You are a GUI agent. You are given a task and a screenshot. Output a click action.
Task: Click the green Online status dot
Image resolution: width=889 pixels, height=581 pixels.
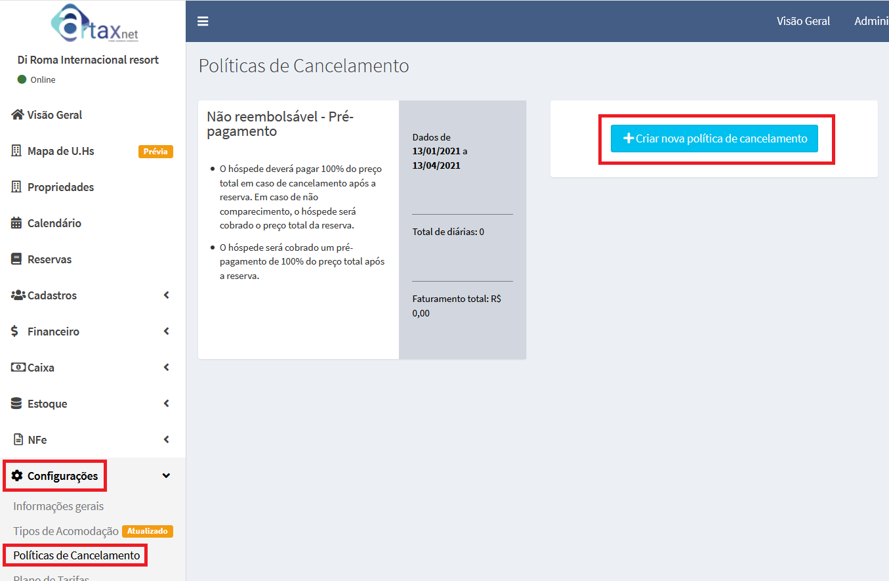pos(22,79)
